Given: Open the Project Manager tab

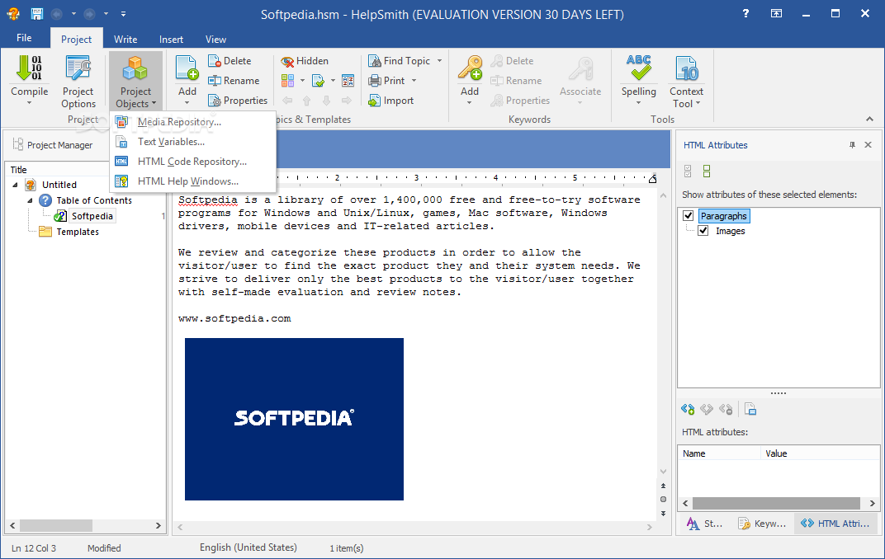Looking at the screenshot, I should (x=53, y=145).
